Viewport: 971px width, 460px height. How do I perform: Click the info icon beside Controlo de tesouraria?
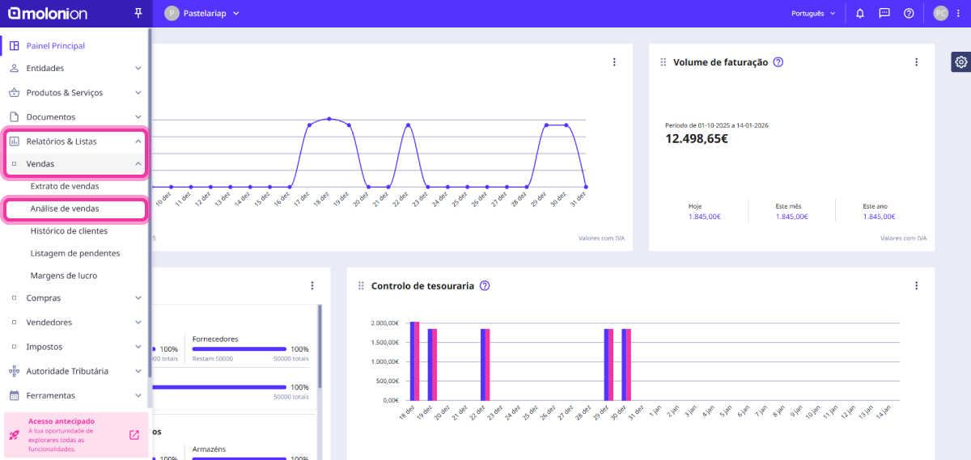coord(485,285)
